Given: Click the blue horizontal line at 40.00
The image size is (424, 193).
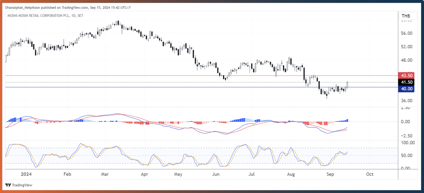Looking at the screenshot, I should (x=202, y=87).
